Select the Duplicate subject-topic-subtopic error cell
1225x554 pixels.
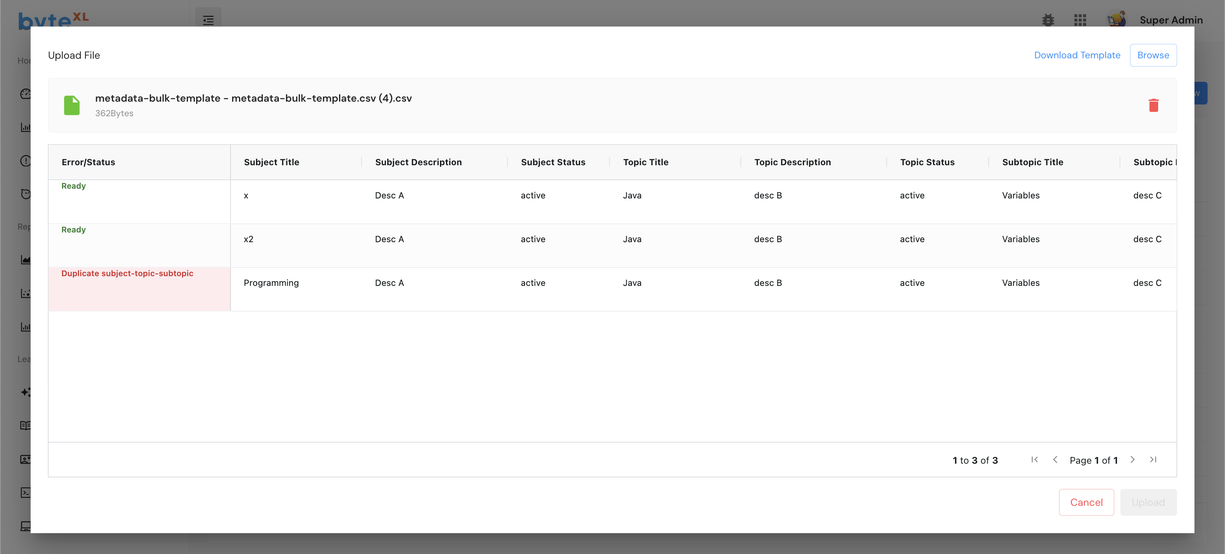pyautogui.click(x=128, y=273)
